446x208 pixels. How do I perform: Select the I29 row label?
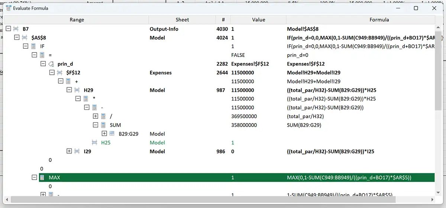[88, 151]
